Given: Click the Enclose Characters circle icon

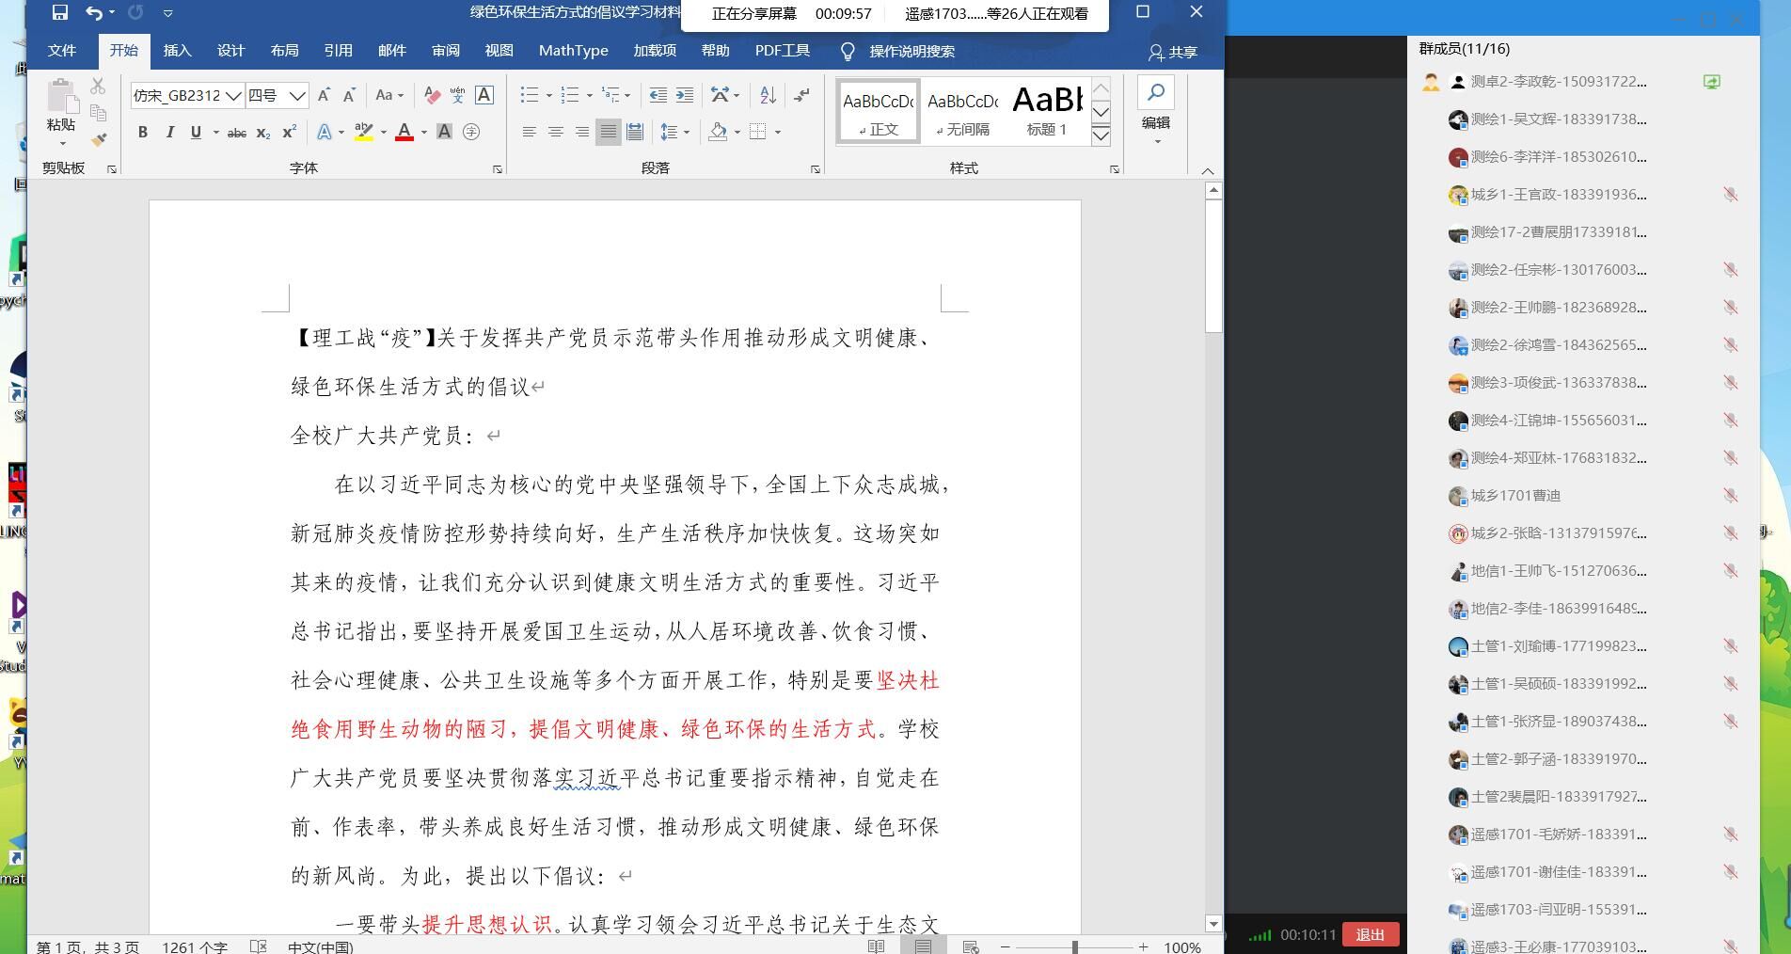Looking at the screenshot, I should click(x=471, y=132).
